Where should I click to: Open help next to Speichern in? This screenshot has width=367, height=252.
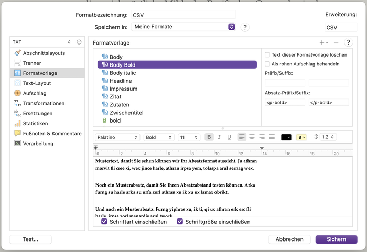pos(245,27)
